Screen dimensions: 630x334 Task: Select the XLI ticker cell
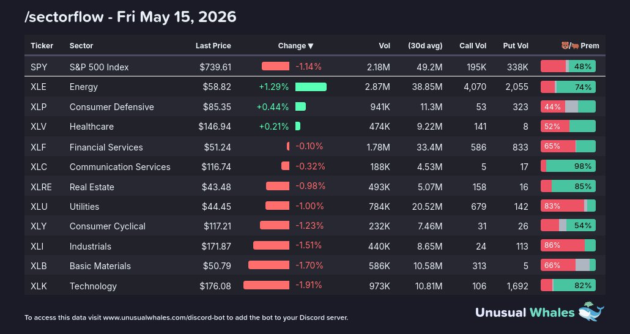click(37, 247)
